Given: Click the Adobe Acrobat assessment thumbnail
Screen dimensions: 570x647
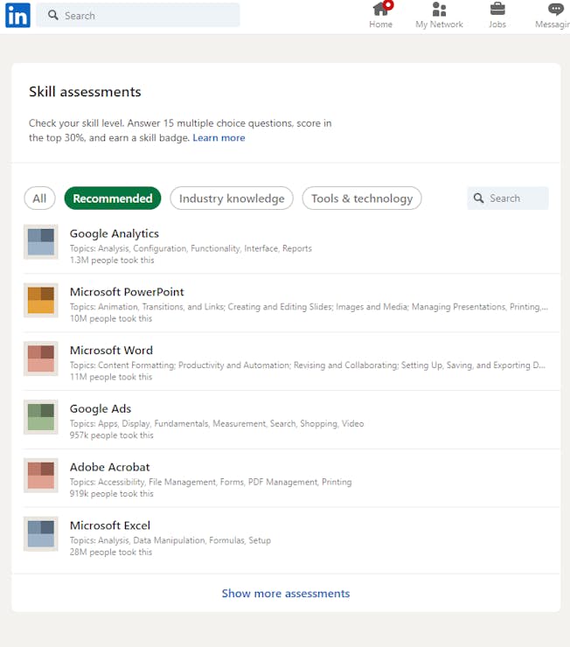Looking at the screenshot, I should tap(41, 476).
